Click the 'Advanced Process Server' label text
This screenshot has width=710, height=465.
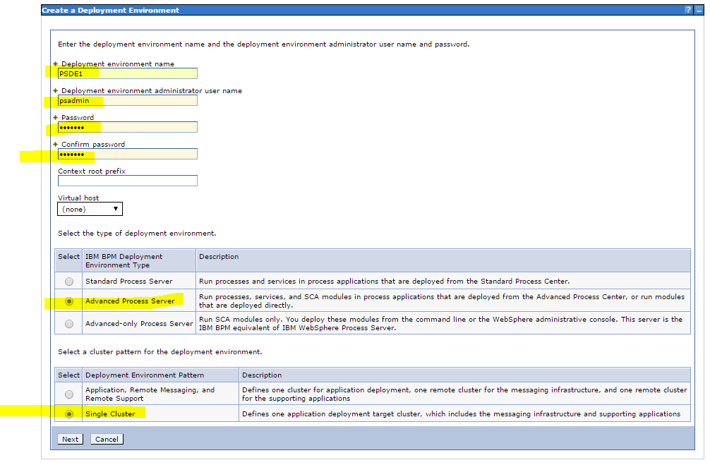pos(130,301)
